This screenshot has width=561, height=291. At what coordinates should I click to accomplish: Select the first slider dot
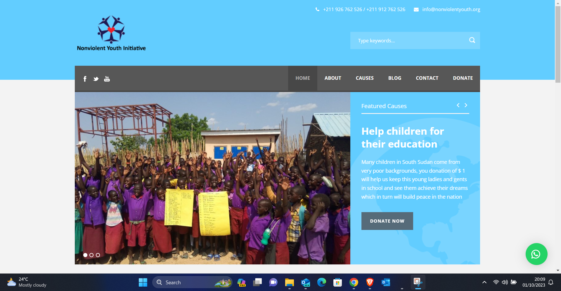[x=85, y=255]
